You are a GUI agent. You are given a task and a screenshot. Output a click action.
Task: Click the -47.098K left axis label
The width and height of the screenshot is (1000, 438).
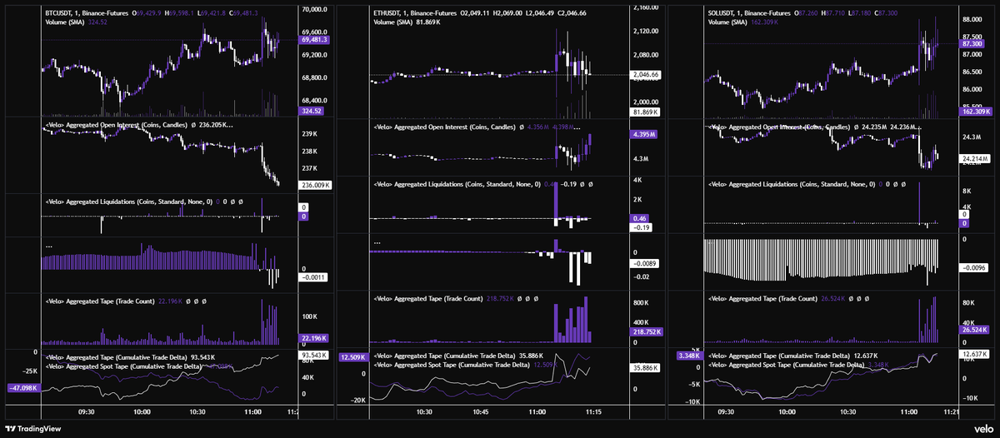click(22, 387)
